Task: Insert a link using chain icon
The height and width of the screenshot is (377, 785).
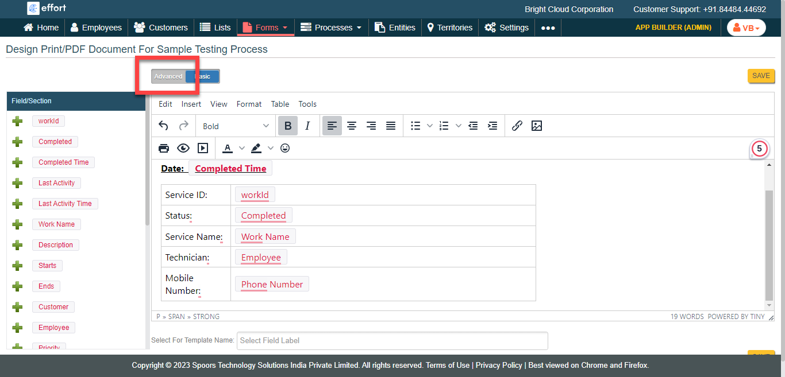Action: pyautogui.click(x=517, y=126)
